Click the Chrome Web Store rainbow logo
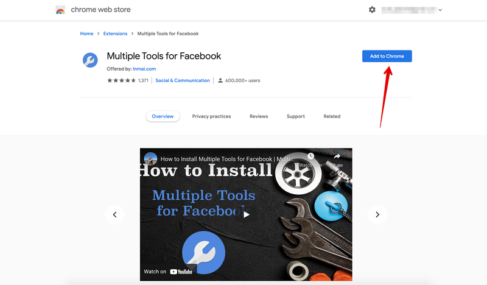Viewport: 487px width, 285px height. click(60, 10)
